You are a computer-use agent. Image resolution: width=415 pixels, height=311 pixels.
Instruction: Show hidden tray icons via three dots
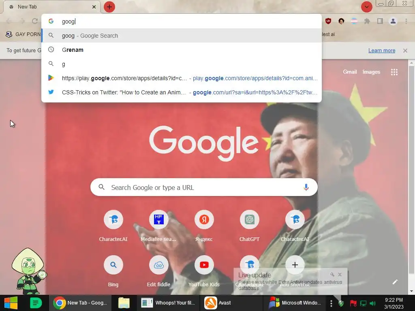coord(331,303)
